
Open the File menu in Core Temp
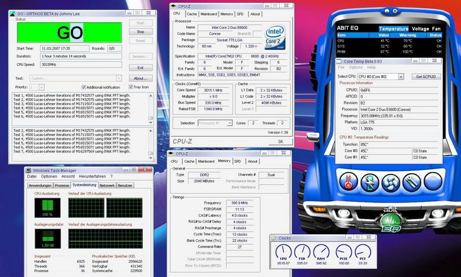[x=341, y=68]
